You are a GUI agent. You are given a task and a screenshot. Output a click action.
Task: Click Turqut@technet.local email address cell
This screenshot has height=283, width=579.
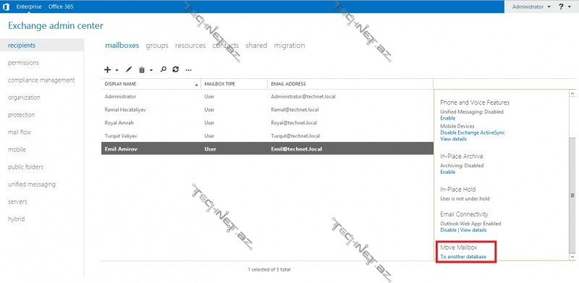tap(295, 136)
